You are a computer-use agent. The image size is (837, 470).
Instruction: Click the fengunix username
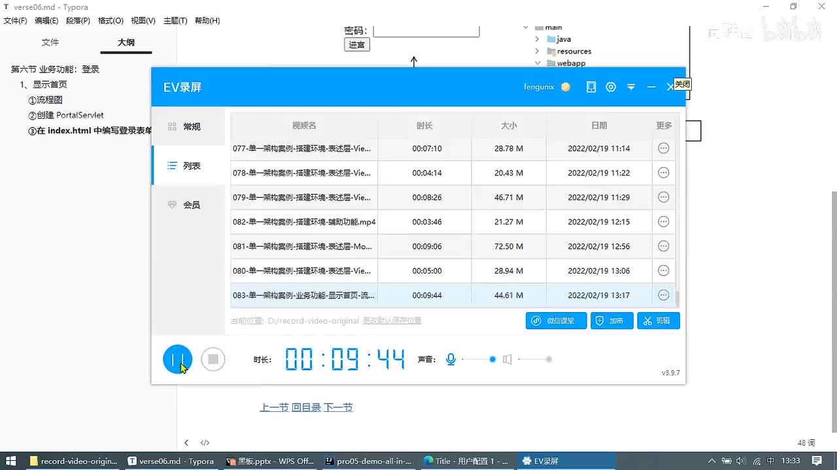(x=539, y=87)
